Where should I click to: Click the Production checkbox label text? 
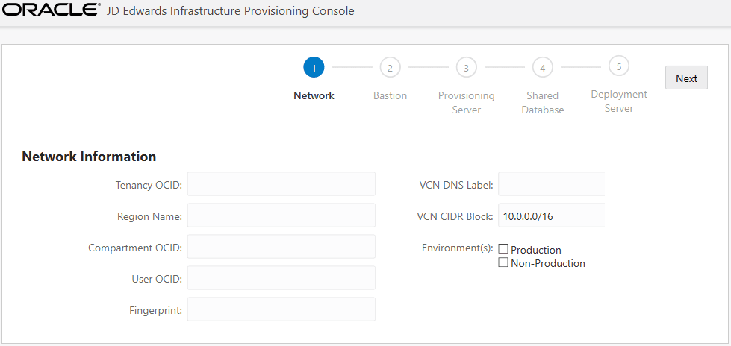point(536,250)
